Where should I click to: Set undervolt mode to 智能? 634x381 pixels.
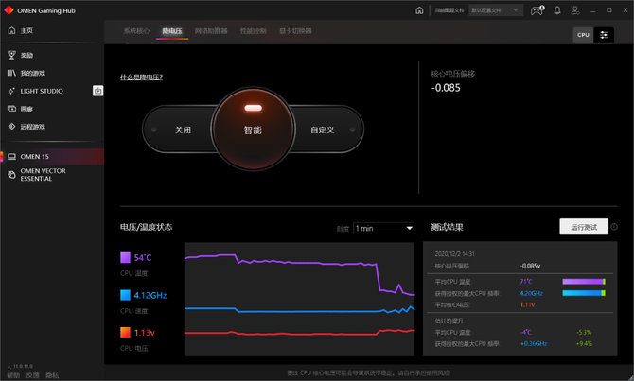[x=253, y=129]
